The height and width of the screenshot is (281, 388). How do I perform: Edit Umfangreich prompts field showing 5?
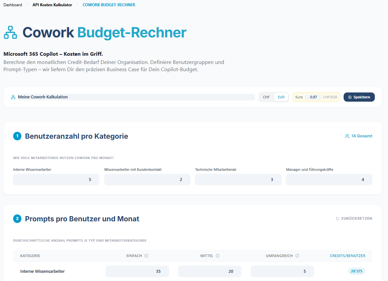(x=282, y=271)
